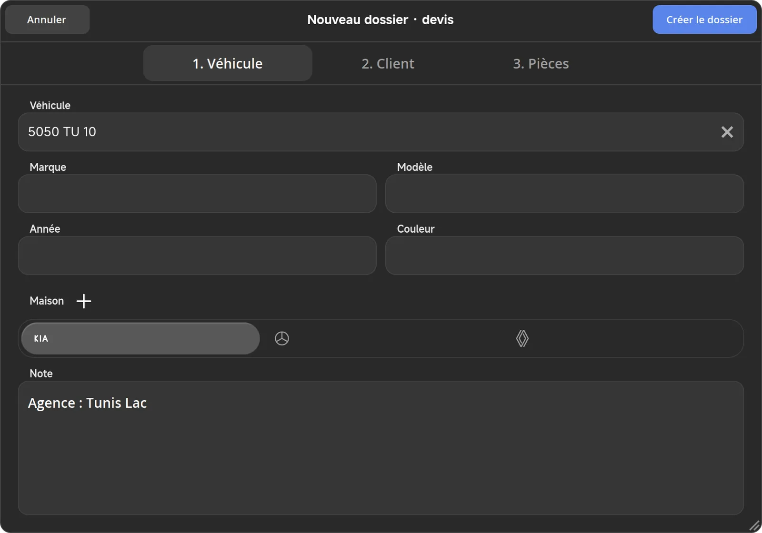Focus the Couleur input field
Screen dimensions: 762x533
point(564,256)
